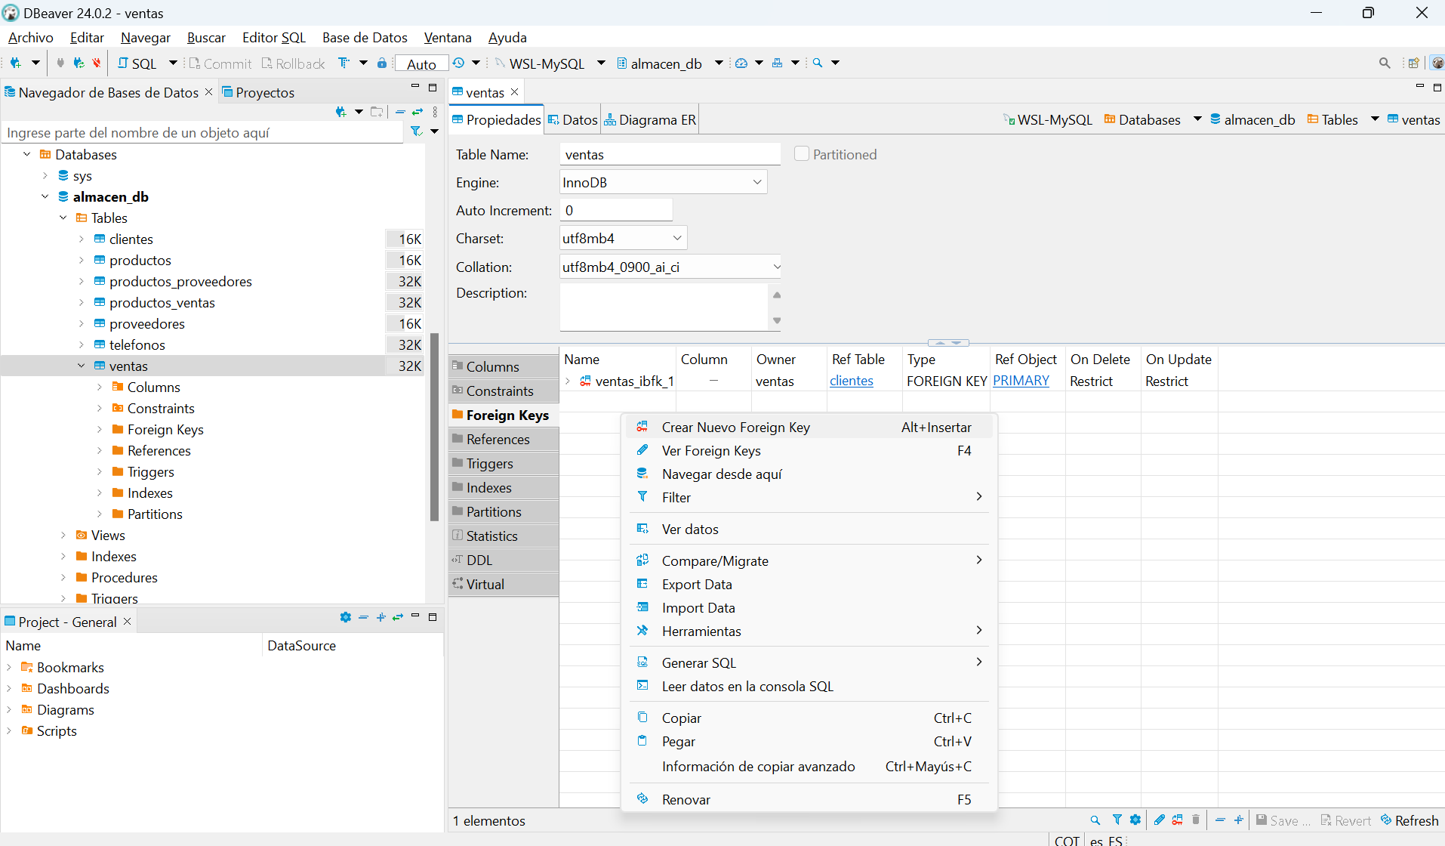Click the configure columns gear in bottom toolbar
The width and height of the screenshot is (1445, 846).
coord(1135,820)
